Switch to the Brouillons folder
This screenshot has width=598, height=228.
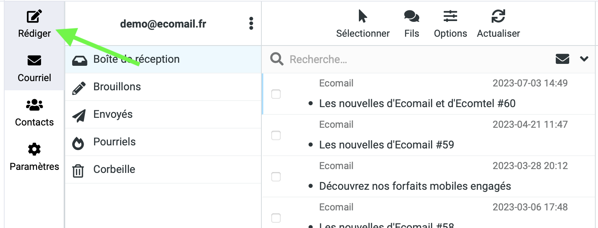click(117, 86)
